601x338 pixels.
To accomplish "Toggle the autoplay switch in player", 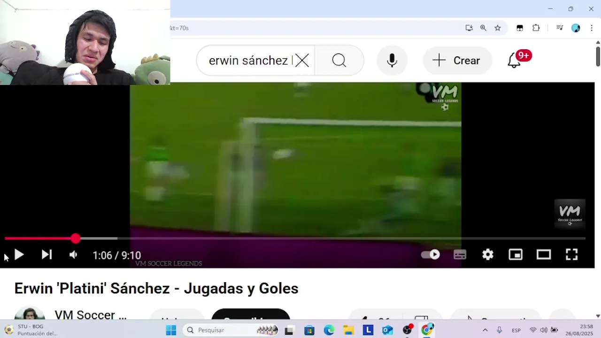I will [430, 254].
